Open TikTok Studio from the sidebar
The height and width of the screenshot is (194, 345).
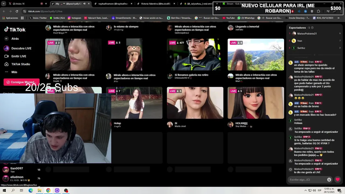click(x=17, y=64)
